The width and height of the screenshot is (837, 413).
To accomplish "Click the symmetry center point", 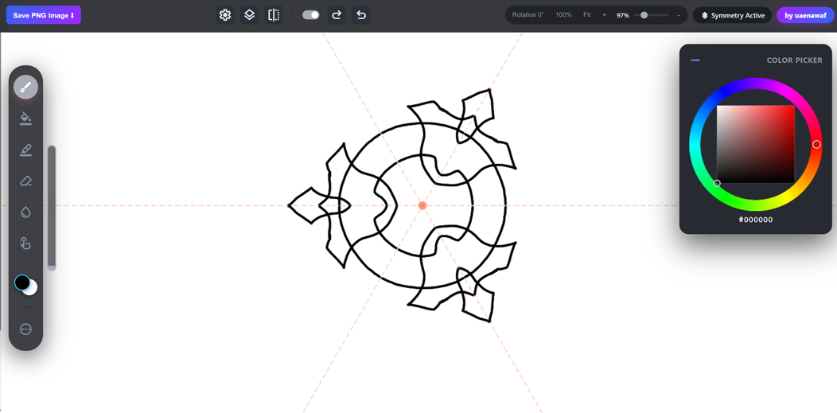I will click(422, 205).
